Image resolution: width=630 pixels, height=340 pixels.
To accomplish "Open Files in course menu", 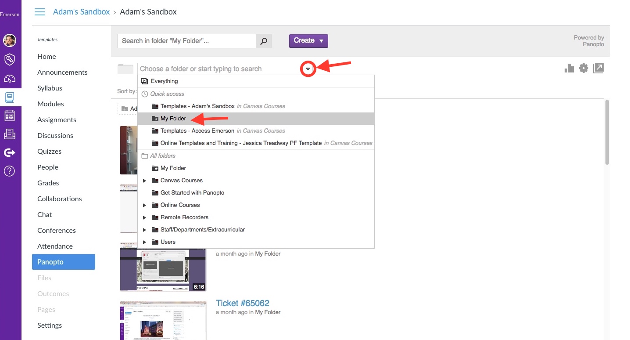I will [x=44, y=278].
